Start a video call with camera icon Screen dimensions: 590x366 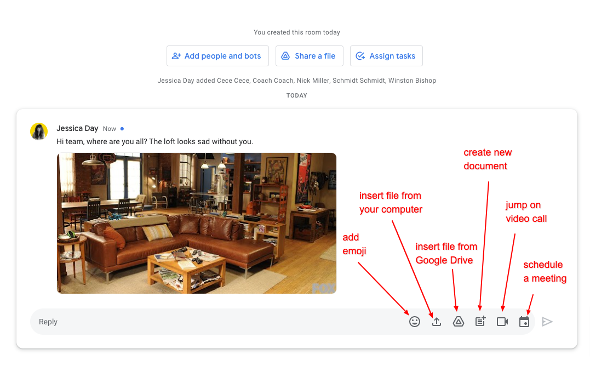click(502, 322)
